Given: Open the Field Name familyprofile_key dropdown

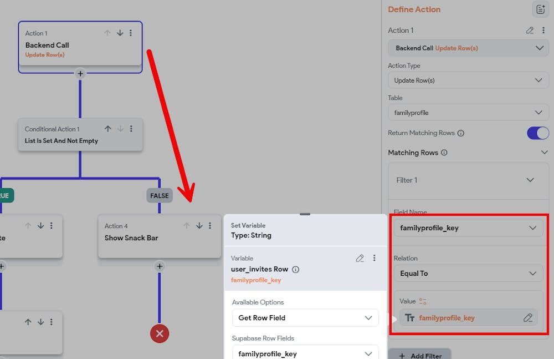Looking at the screenshot, I should click(x=468, y=228).
